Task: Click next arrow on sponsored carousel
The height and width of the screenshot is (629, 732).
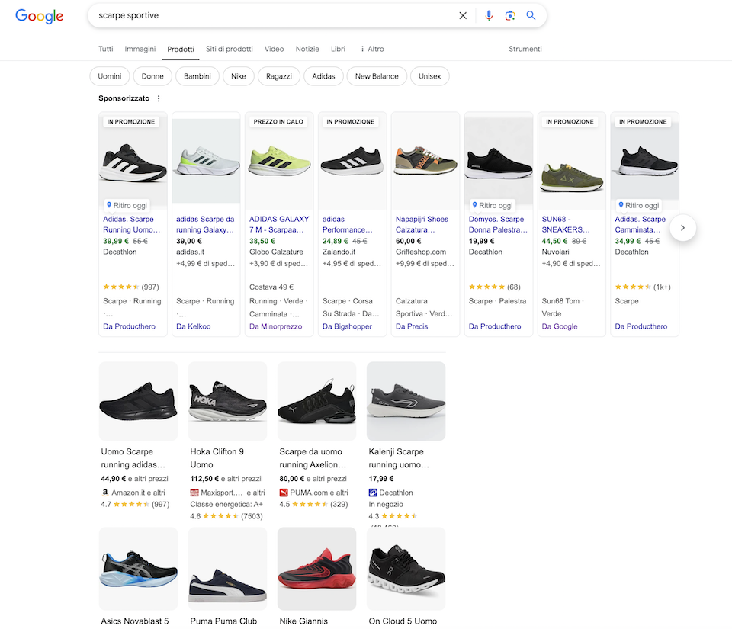Action: point(682,228)
